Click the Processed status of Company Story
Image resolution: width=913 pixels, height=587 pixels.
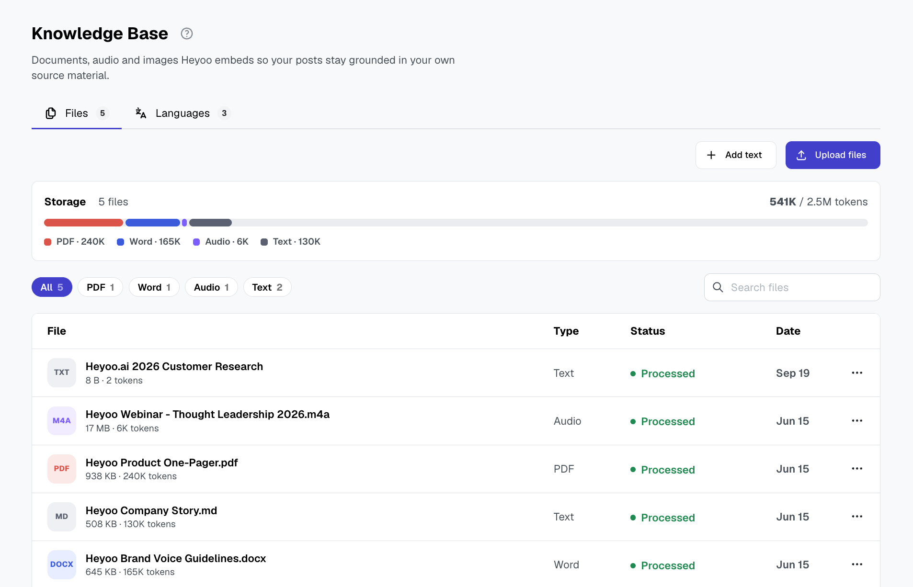pos(662,518)
